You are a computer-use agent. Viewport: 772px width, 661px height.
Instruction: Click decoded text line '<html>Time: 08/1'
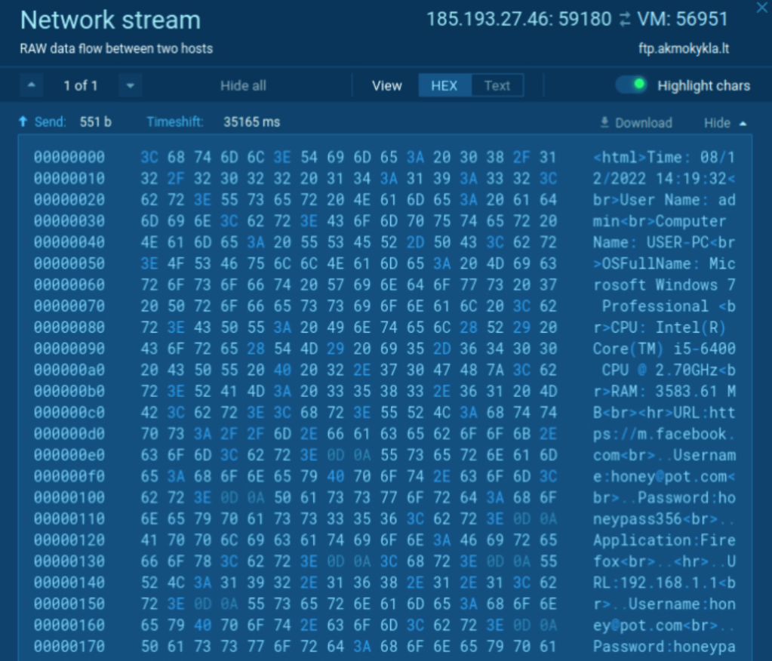tap(664, 157)
